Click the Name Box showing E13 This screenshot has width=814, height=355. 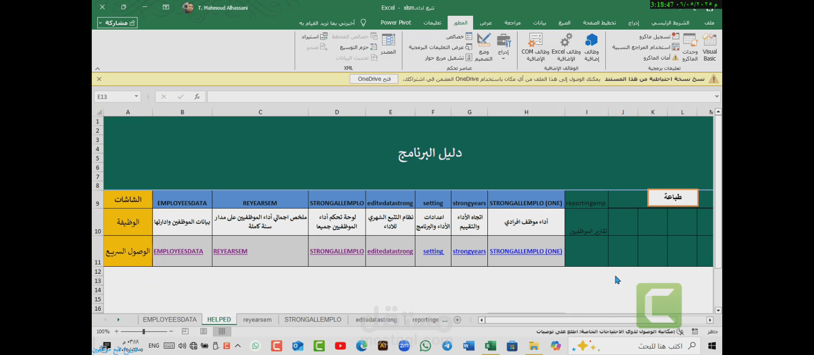point(113,97)
